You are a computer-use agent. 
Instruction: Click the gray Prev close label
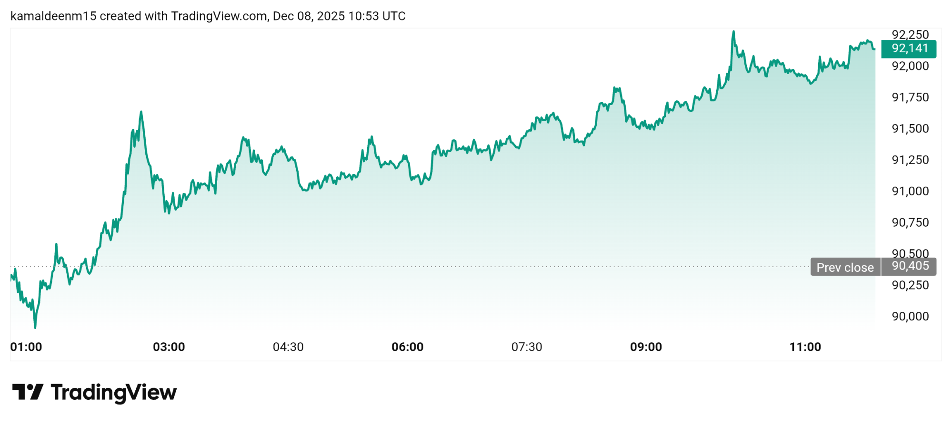[845, 267]
